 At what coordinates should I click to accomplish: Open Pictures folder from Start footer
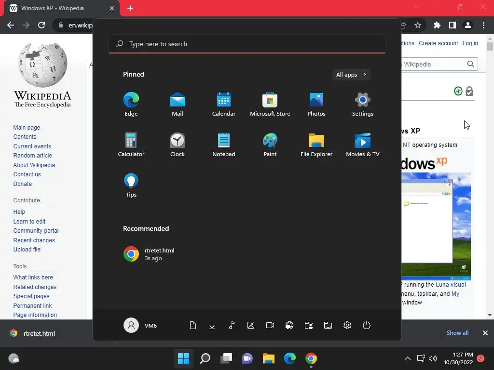[251, 325]
